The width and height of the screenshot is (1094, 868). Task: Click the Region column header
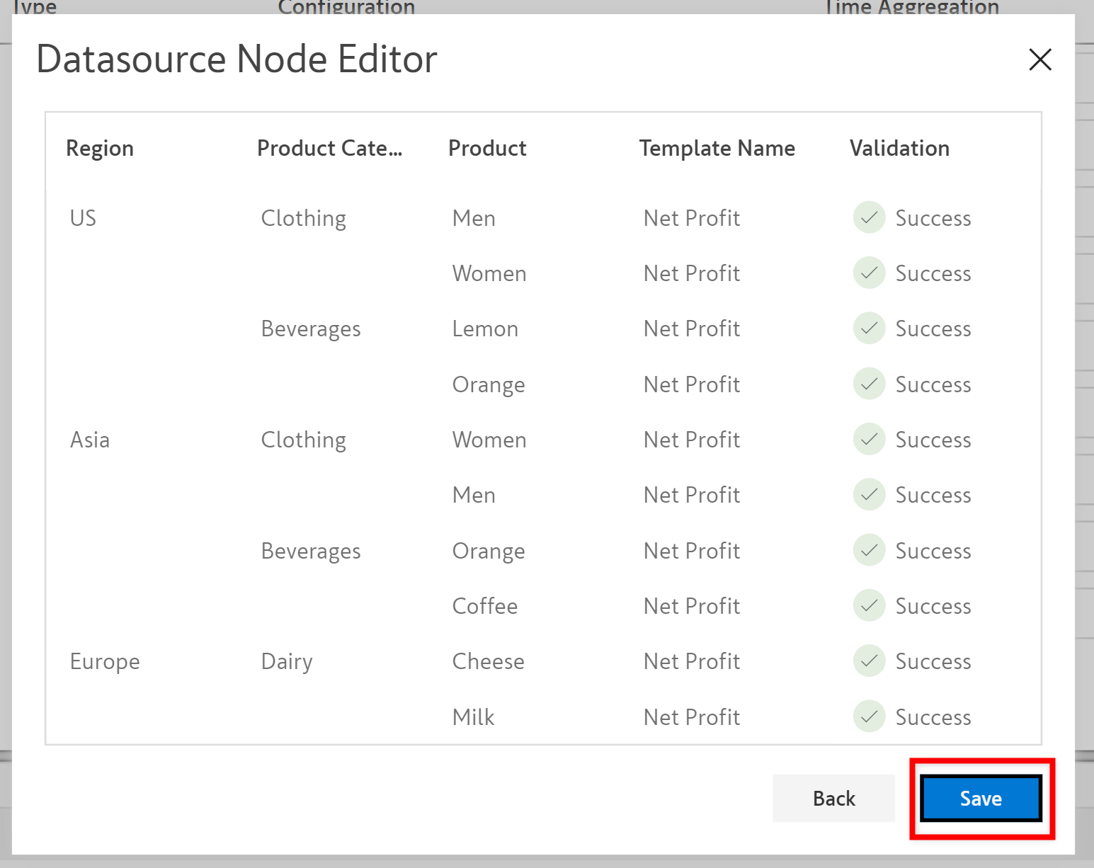100,148
